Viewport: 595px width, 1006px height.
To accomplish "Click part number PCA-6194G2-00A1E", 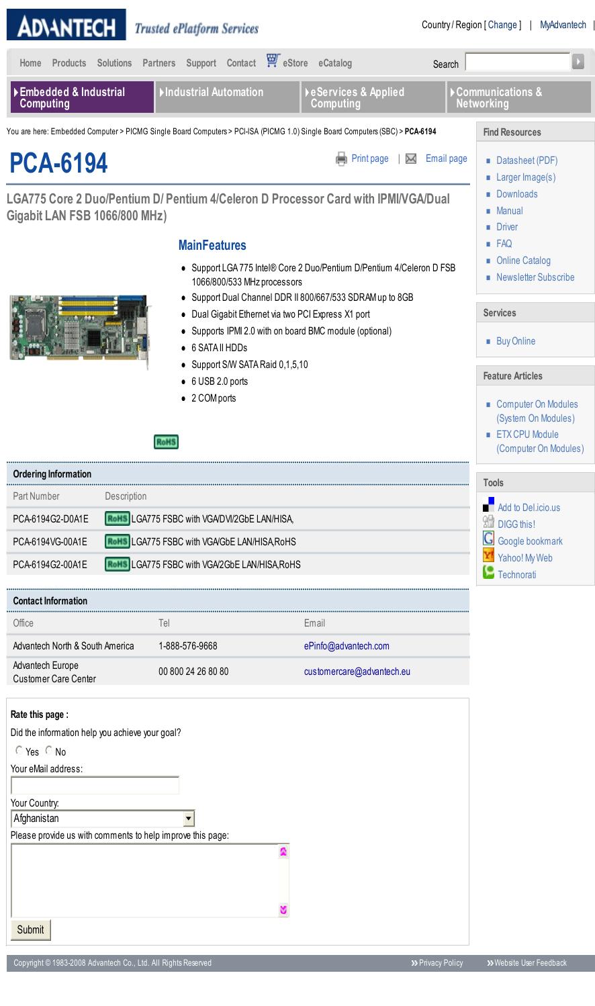I will coord(50,565).
